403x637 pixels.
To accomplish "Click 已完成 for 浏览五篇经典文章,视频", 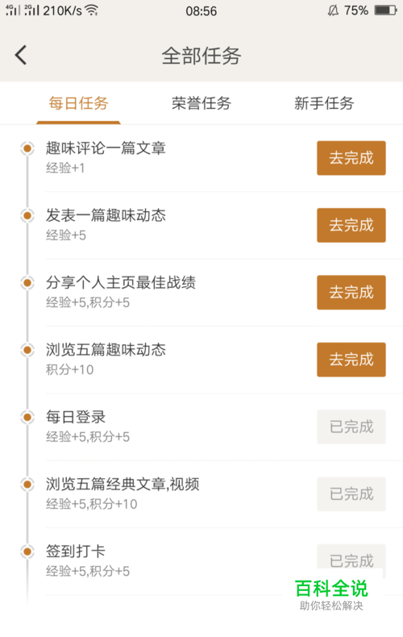I will 351,494.
